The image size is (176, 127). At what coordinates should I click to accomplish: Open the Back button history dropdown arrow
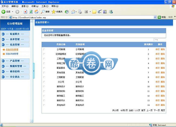coord(12,12)
